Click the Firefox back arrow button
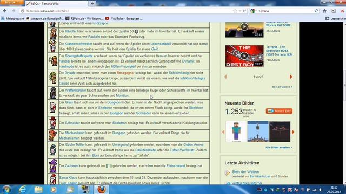The image size is (346, 194). pos(5,11)
